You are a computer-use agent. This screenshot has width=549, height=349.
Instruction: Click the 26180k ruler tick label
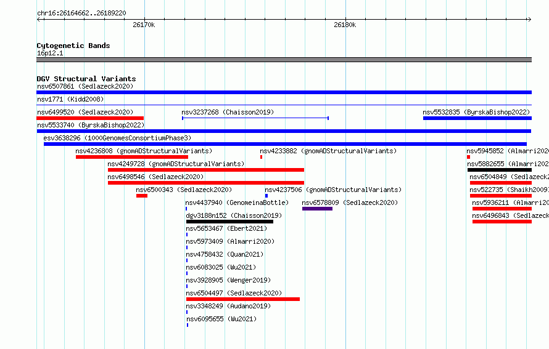pos(345,25)
